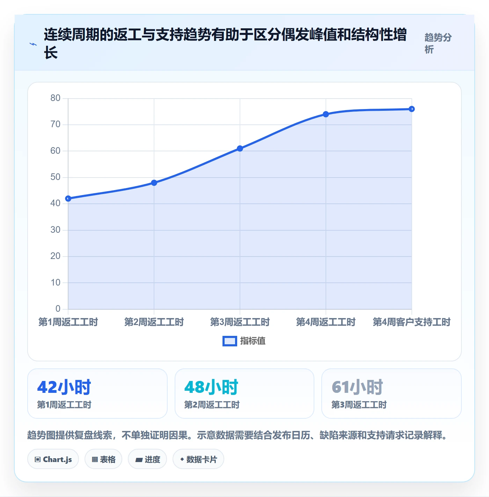Click the grid icon in 表格 chip
489x497 pixels.
[95, 460]
